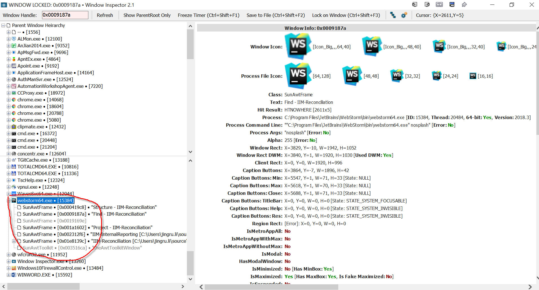The height and width of the screenshot is (290, 539).
Task: Click the Lock on Window button
Action: pyautogui.click(x=346, y=15)
